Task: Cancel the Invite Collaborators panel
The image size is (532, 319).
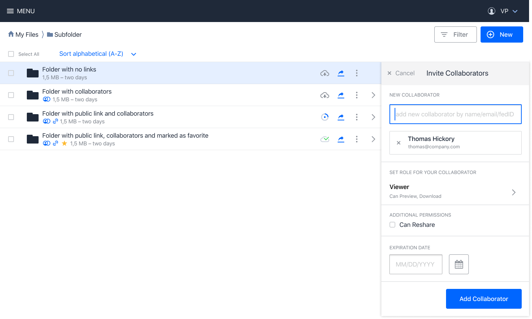Action: pos(401,73)
